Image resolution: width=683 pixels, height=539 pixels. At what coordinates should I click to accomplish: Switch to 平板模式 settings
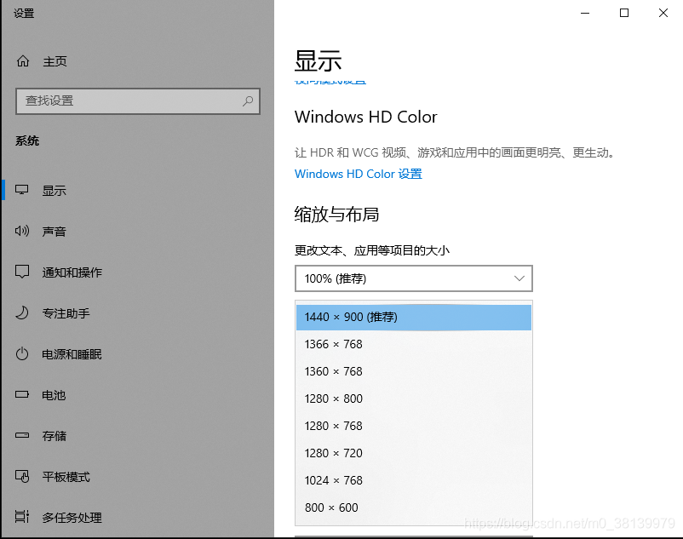pos(66,477)
